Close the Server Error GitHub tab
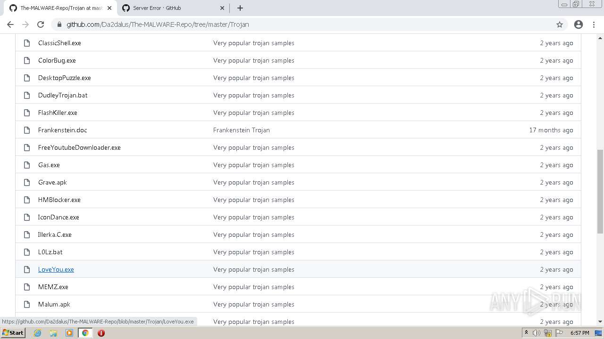The width and height of the screenshot is (604, 339). (x=222, y=8)
